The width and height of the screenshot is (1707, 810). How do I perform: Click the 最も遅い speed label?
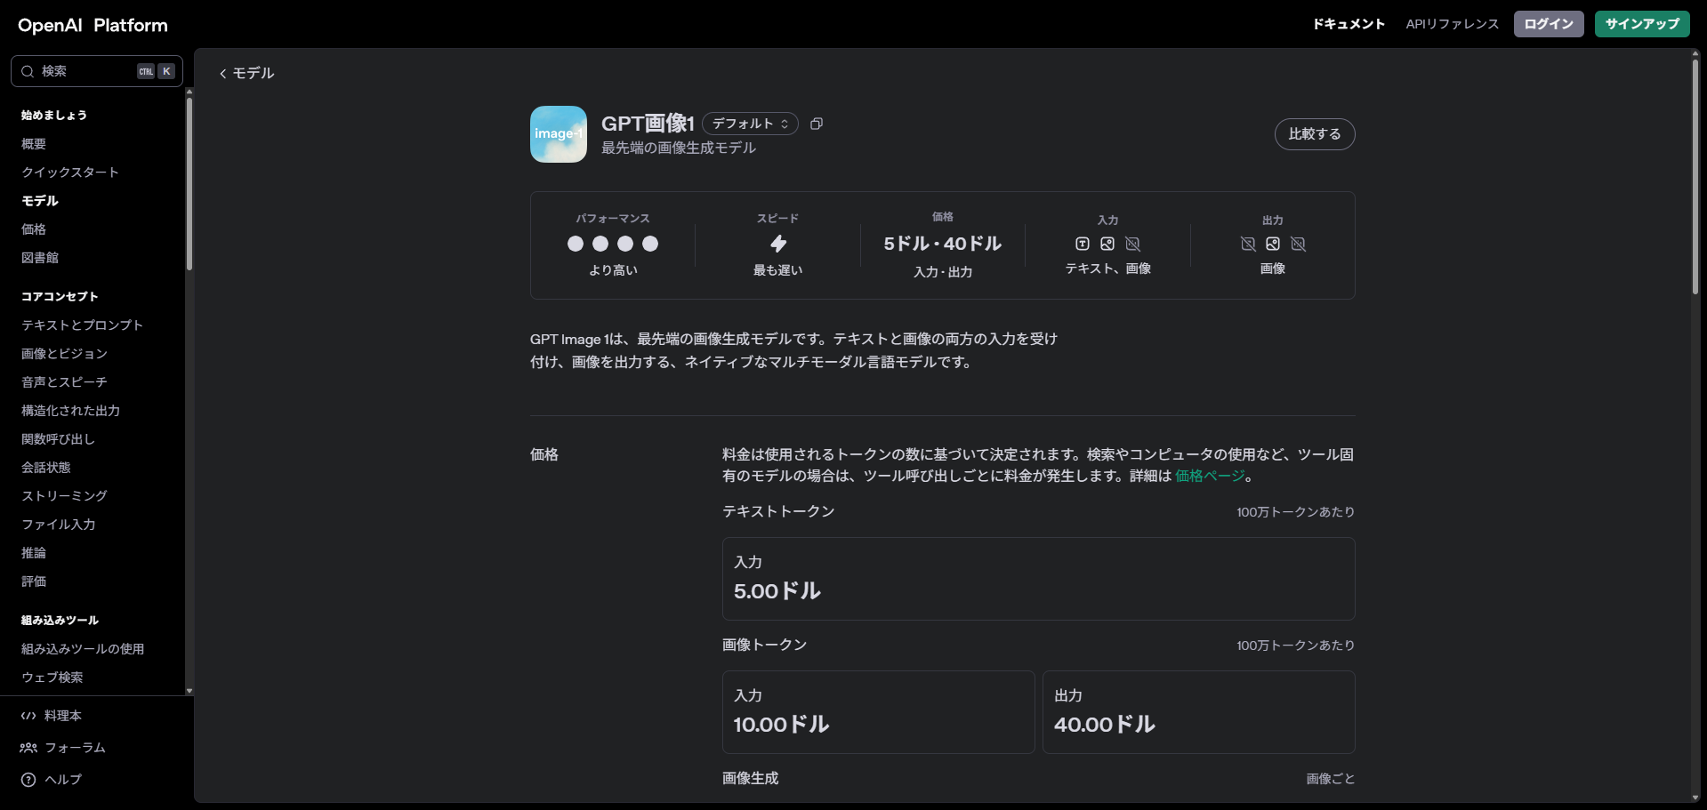[778, 270]
